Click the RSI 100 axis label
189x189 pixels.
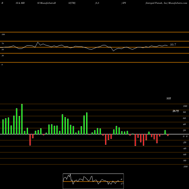(3, 34)
